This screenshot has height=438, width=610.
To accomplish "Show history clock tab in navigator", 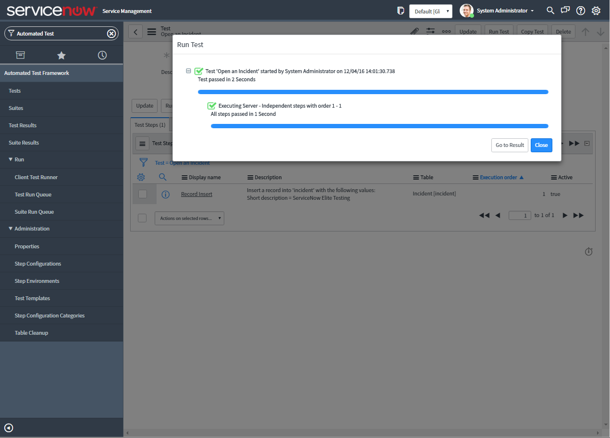I will point(102,55).
